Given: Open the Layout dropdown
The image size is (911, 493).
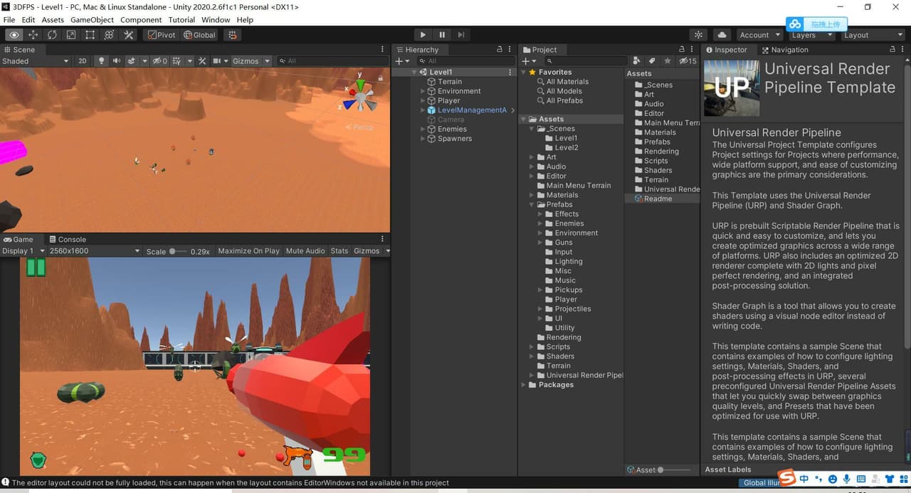Looking at the screenshot, I should (873, 35).
